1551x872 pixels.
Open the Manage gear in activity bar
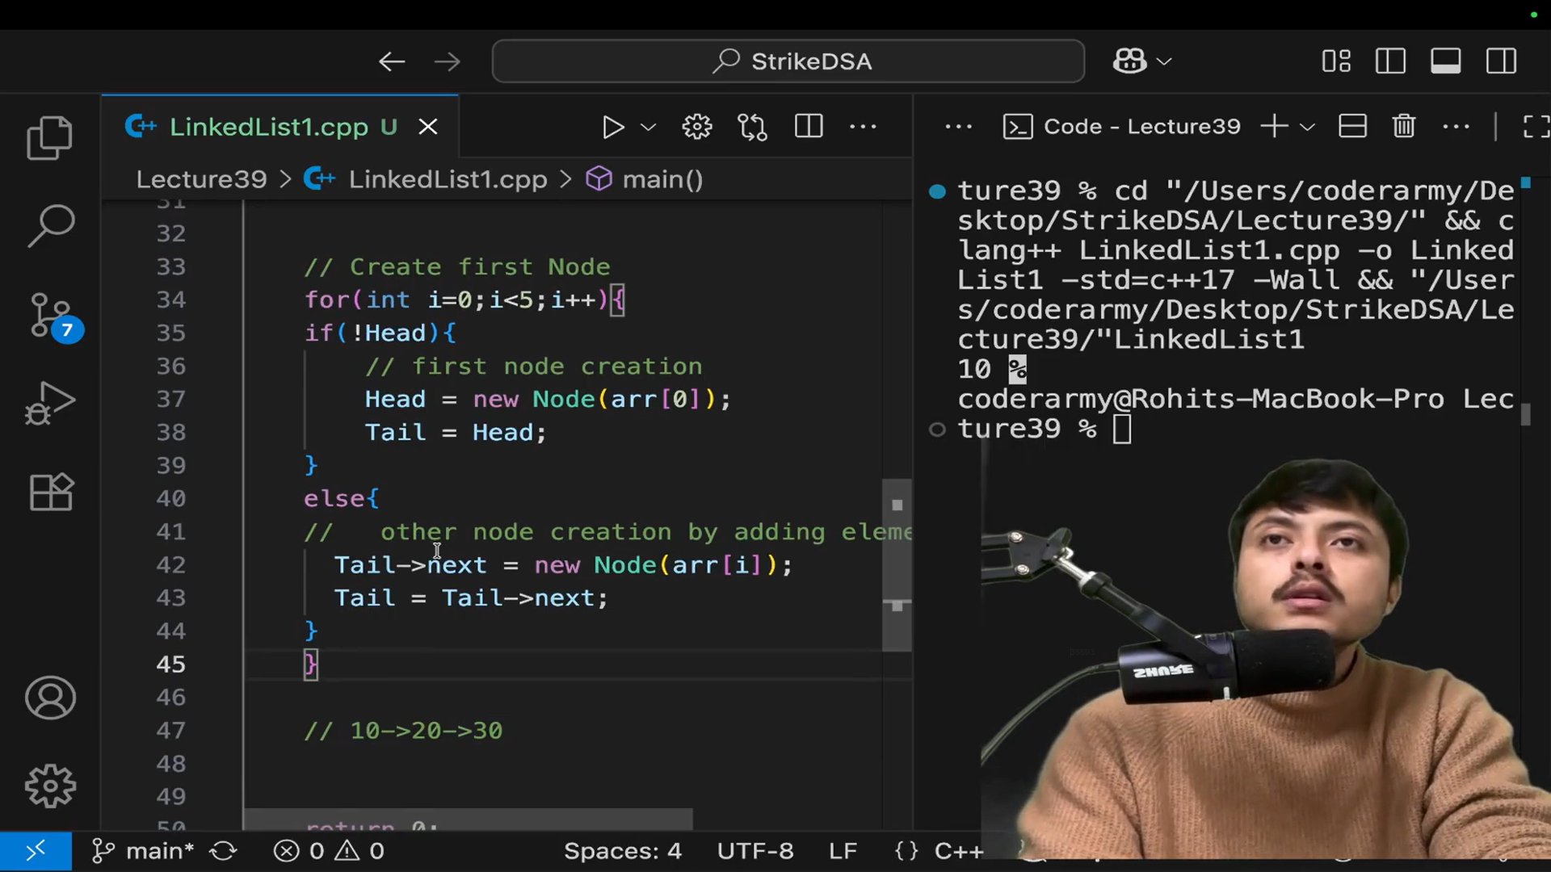click(50, 786)
